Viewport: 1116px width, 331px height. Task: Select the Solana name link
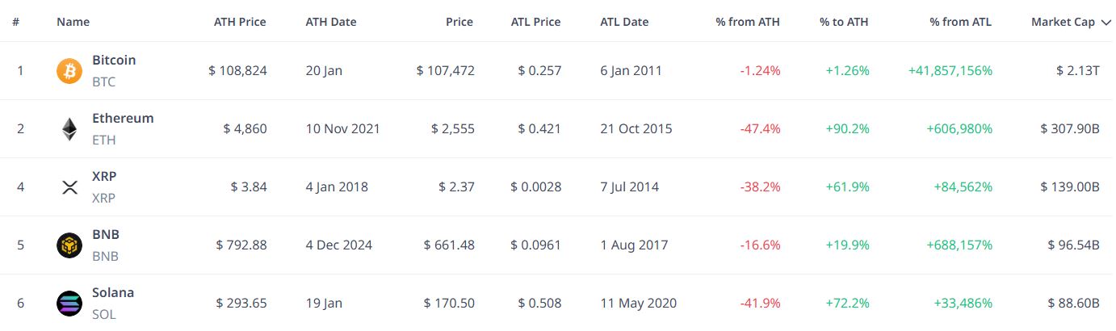tap(113, 292)
